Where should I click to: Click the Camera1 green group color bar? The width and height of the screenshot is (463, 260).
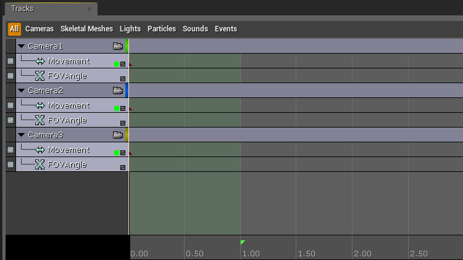(x=127, y=46)
